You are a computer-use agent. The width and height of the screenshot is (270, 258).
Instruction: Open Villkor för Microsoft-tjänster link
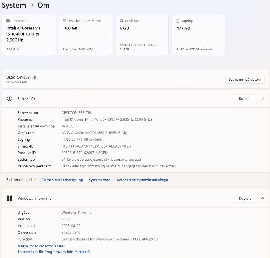pyautogui.click(x=41, y=246)
